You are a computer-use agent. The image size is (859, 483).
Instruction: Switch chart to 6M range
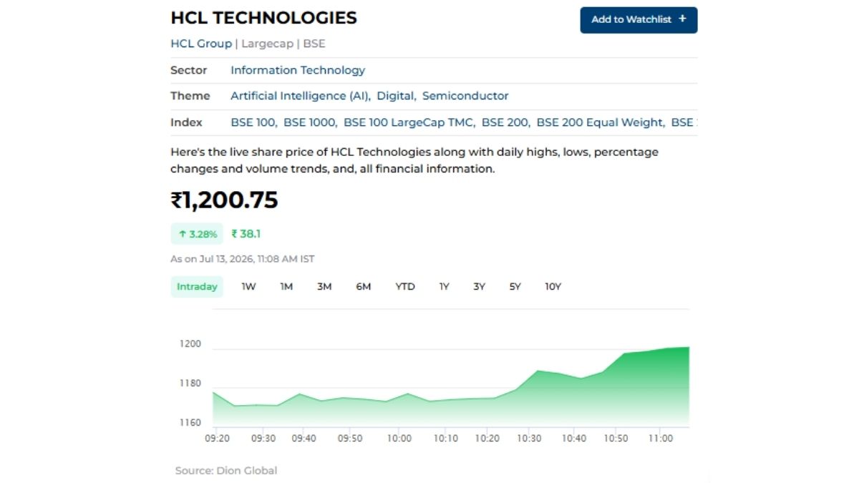point(364,286)
